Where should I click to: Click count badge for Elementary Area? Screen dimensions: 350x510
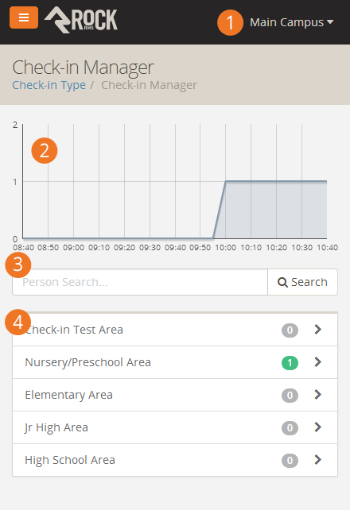(x=290, y=395)
